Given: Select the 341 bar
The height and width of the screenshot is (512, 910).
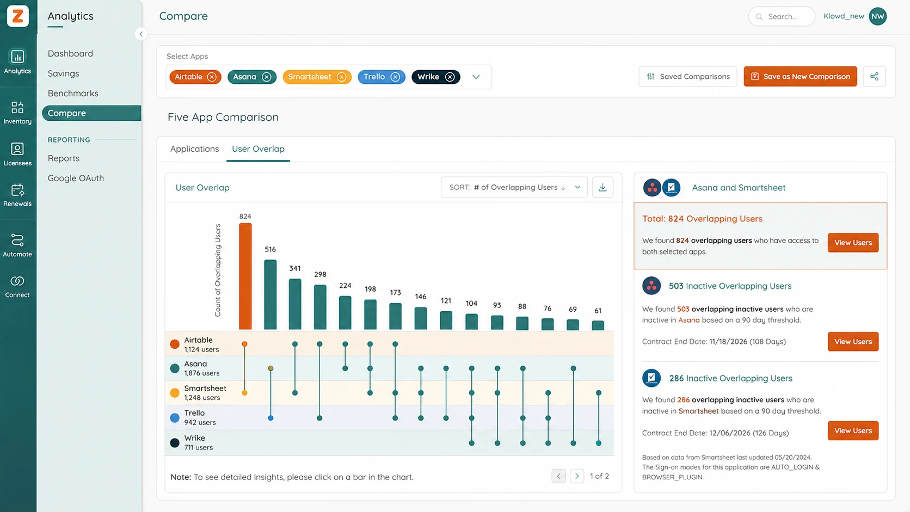Looking at the screenshot, I should [x=295, y=304].
